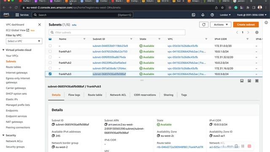Click the browser address bar
The width and height of the screenshot is (270, 152).
pos(117,8)
